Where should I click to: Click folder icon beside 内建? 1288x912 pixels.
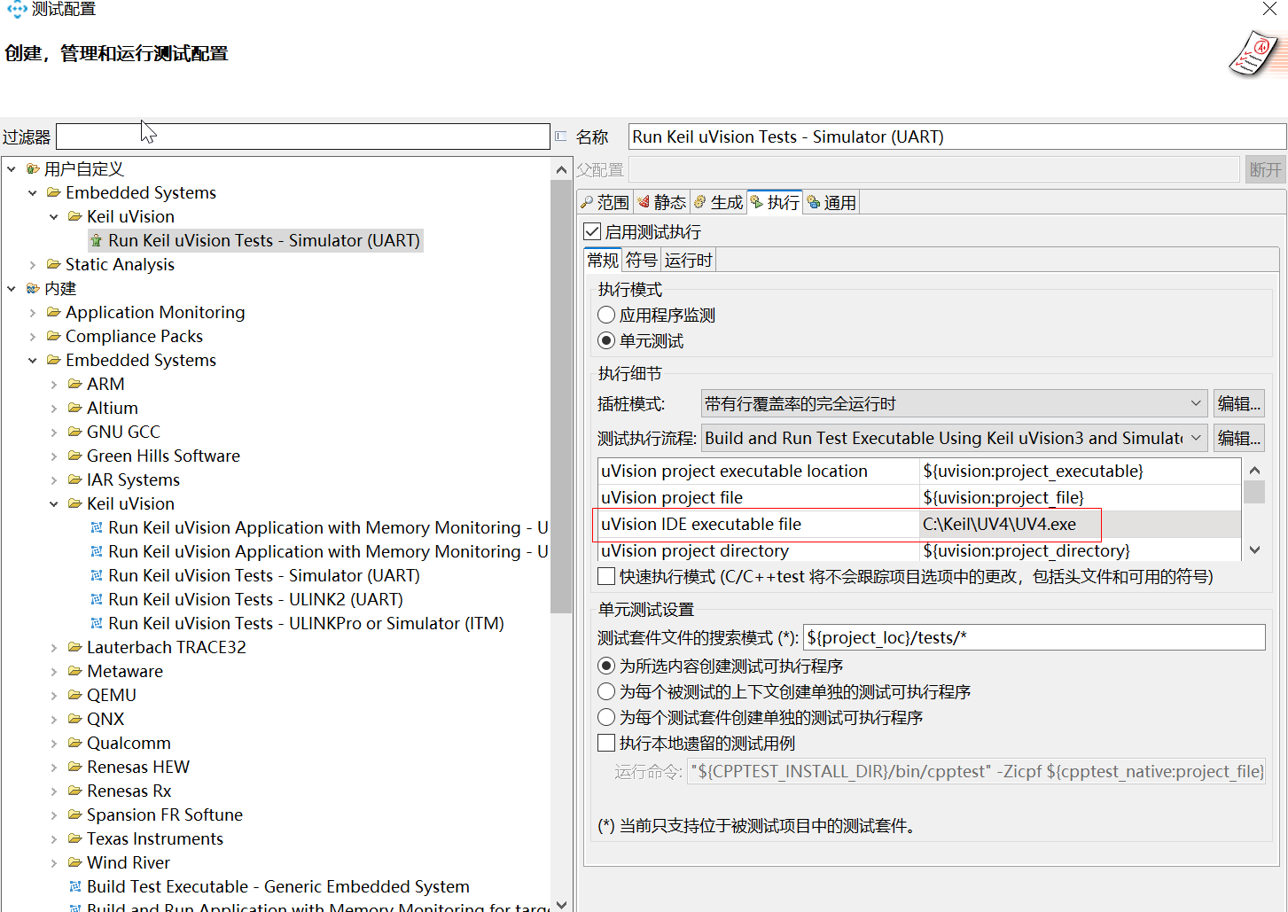33,288
